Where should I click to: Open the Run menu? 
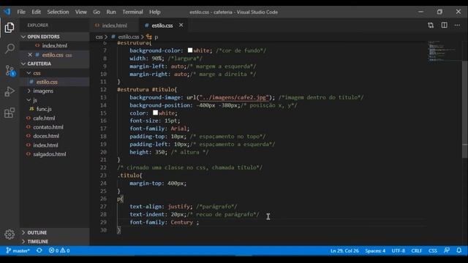(111, 12)
